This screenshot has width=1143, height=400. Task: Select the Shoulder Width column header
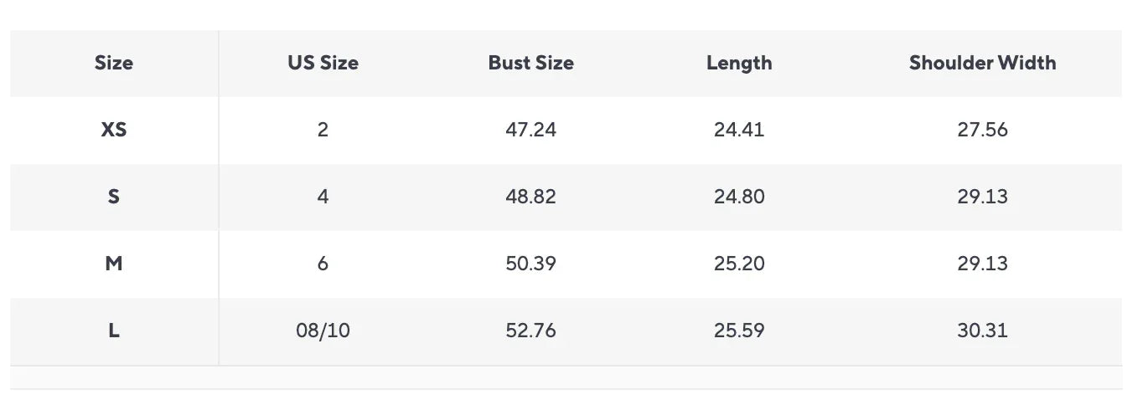982,63
